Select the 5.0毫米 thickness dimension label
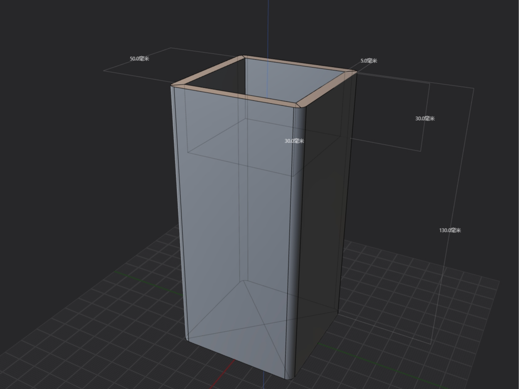Screen dimensions: 519x389 tap(369, 61)
